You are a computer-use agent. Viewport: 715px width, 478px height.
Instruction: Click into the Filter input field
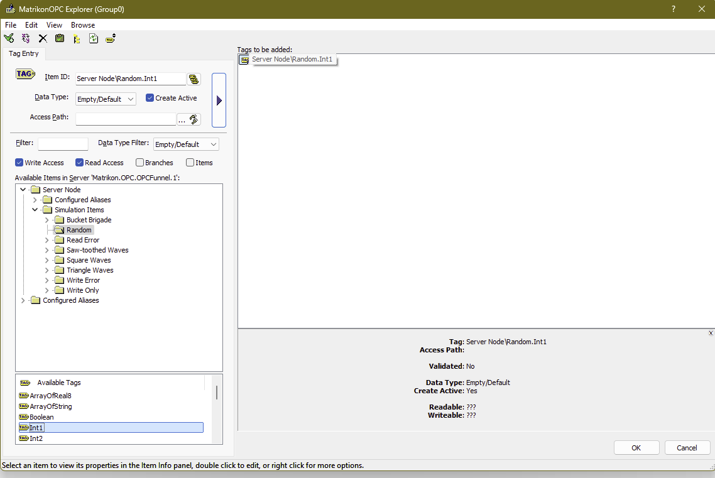pos(63,144)
